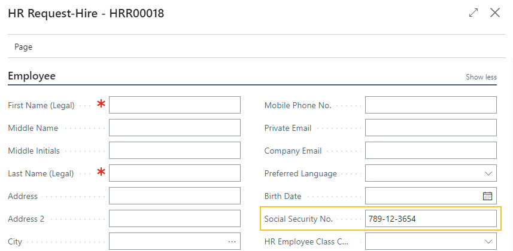Collapse the Employee section header

(32, 76)
